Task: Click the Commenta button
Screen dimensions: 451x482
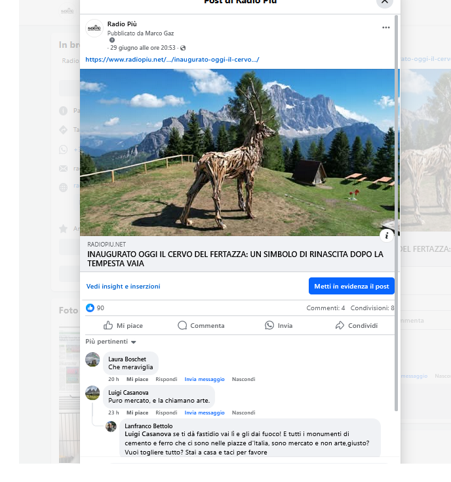Action: click(201, 325)
